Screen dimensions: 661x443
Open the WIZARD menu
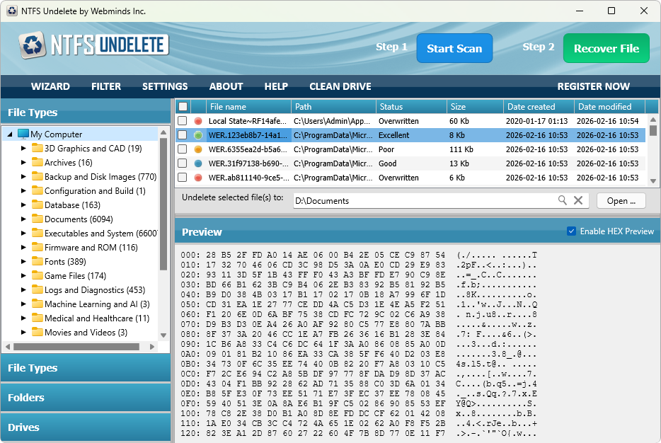pyautogui.click(x=50, y=86)
